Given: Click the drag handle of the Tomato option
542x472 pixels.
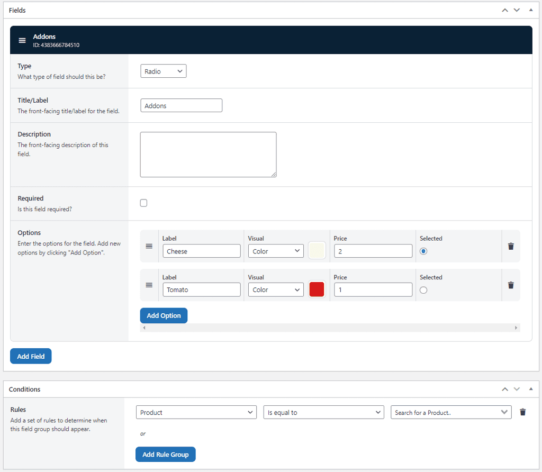Looking at the screenshot, I should (x=149, y=285).
